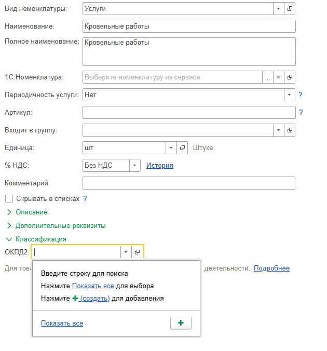Open the Вид номенклатуры dropdown

(279, 9)
